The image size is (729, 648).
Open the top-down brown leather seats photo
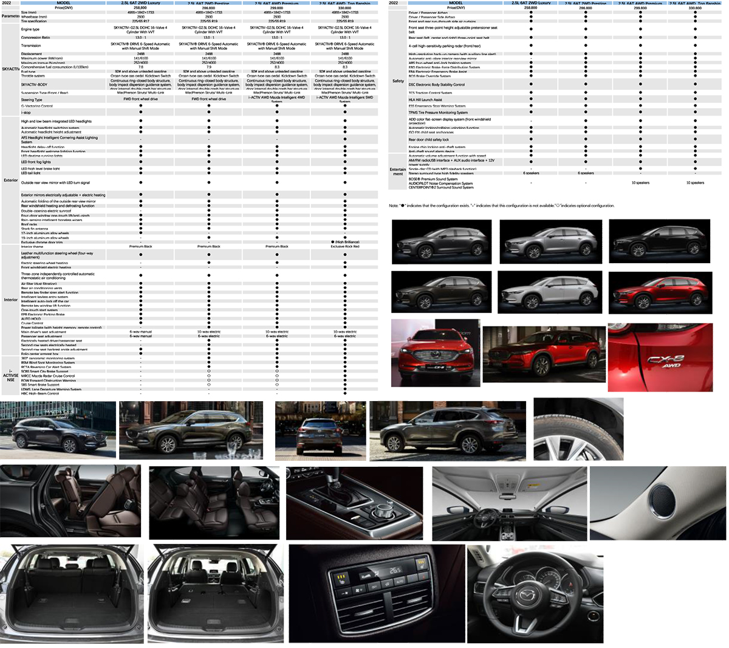[x=214, y=503]
